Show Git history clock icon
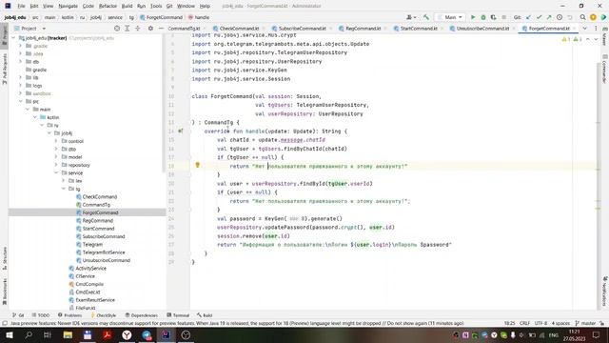609x343 pixels. click(x=560, y=17)
